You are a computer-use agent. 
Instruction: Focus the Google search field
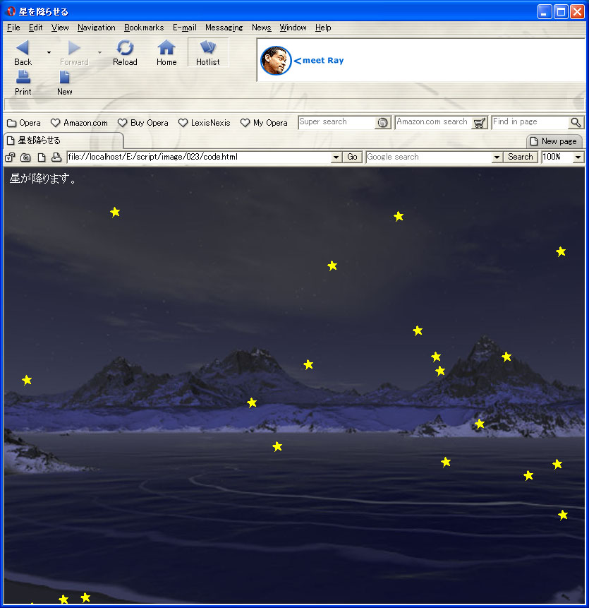(429, 157)
